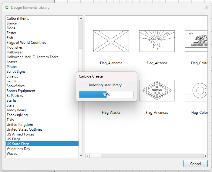The image size is (212, 172).
Task: Cancel the Design Elements Library dialog
Action: [196, 164]
